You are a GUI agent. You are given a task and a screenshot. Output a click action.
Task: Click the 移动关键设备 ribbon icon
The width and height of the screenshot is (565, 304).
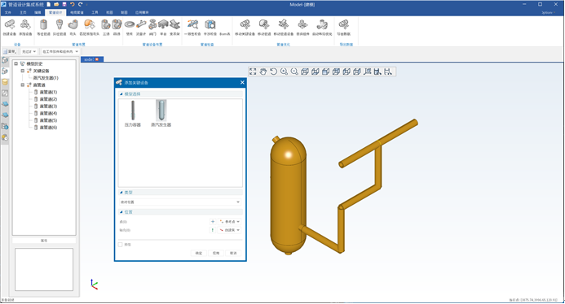pos(245,28)
